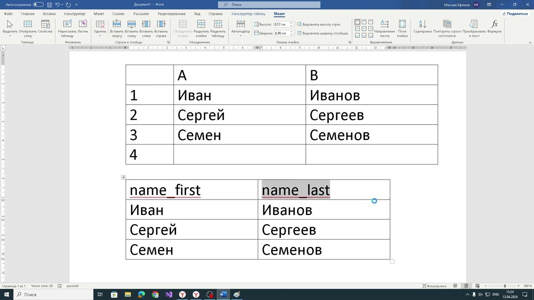Screen dimensions: 534x300
Task: Toggle Повторить строки заголовков
Action: pyautogui.click(x=447, y=28)
